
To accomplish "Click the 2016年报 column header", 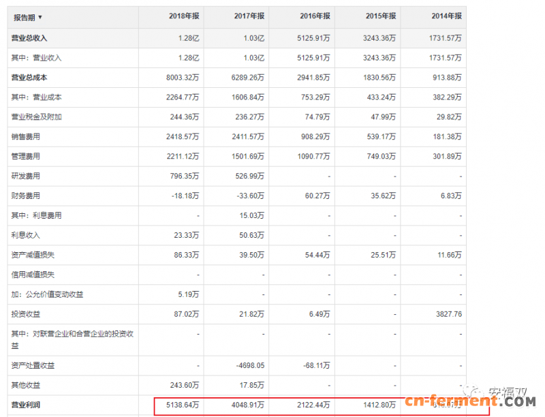I will [x=315, y=16].
